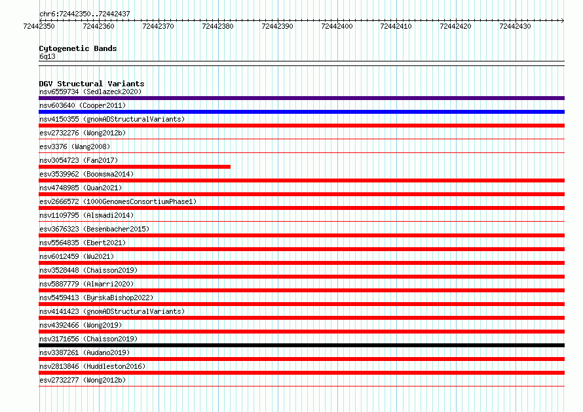Select the dark purple nsv6559734 variant bar

tap(301, 98)
